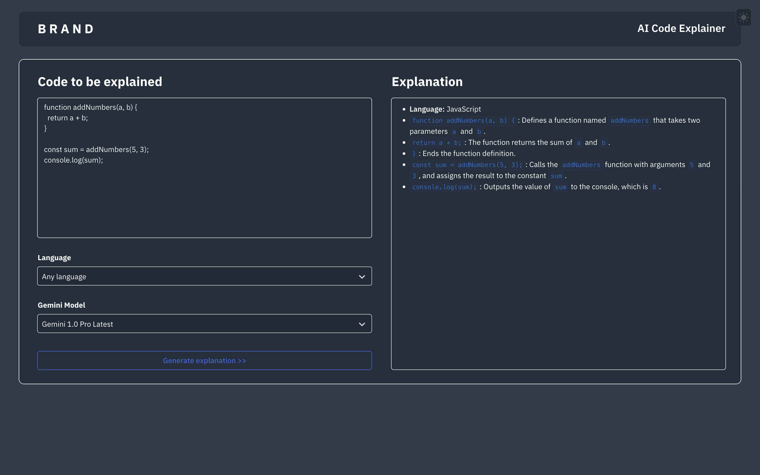
Task: Click the Gemini Model chevron arrow
Action: [x=362, y=324]
